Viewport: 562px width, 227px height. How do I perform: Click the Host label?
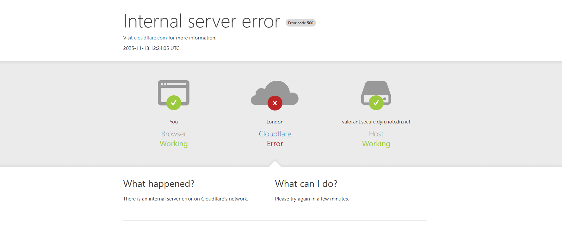point(376,134)
